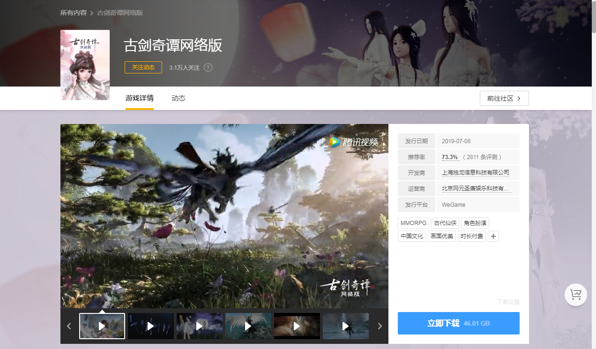Go to 所有内容 breadcrumb link
The height and width of the screenshot is (349, 596).
click(x=74, y=13)
